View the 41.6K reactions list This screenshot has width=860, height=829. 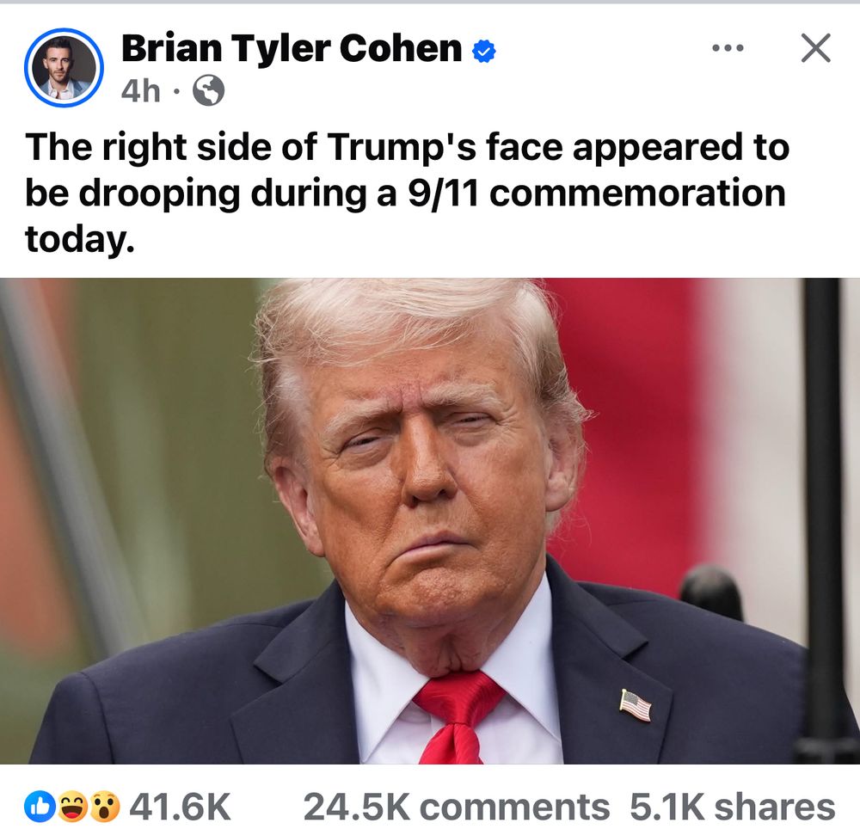[180, 807]
